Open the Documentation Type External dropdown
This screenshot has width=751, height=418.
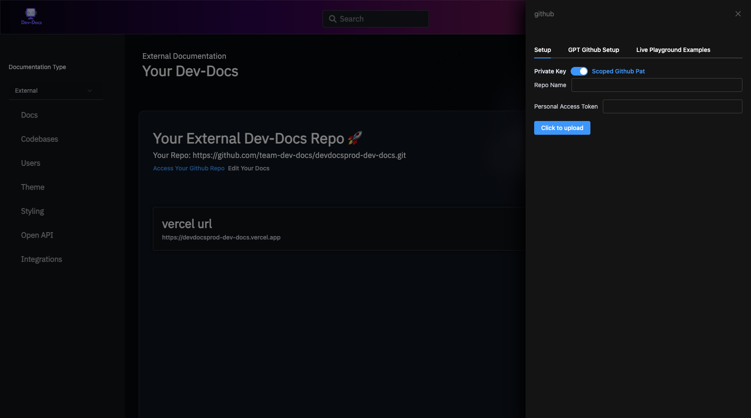pyautogui.click(x=55, y=91)
